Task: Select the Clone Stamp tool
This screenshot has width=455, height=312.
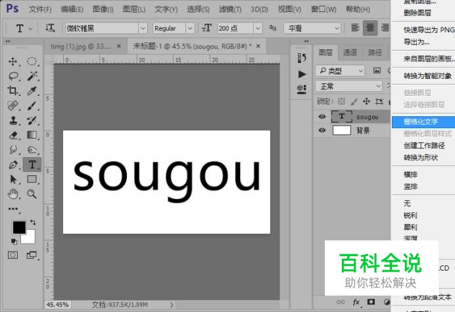Action: 13,120
